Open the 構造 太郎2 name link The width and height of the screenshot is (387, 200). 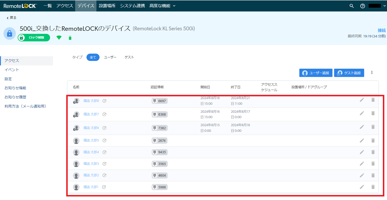click(x=91, y=175)
